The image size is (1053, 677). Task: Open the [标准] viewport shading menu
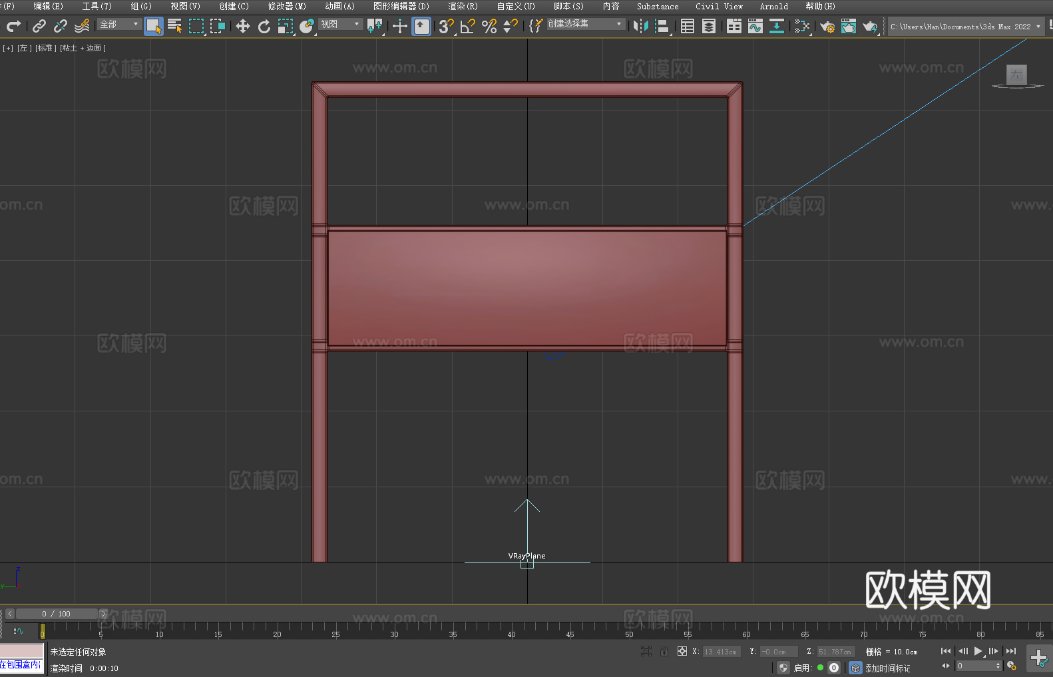pos(45,48)
